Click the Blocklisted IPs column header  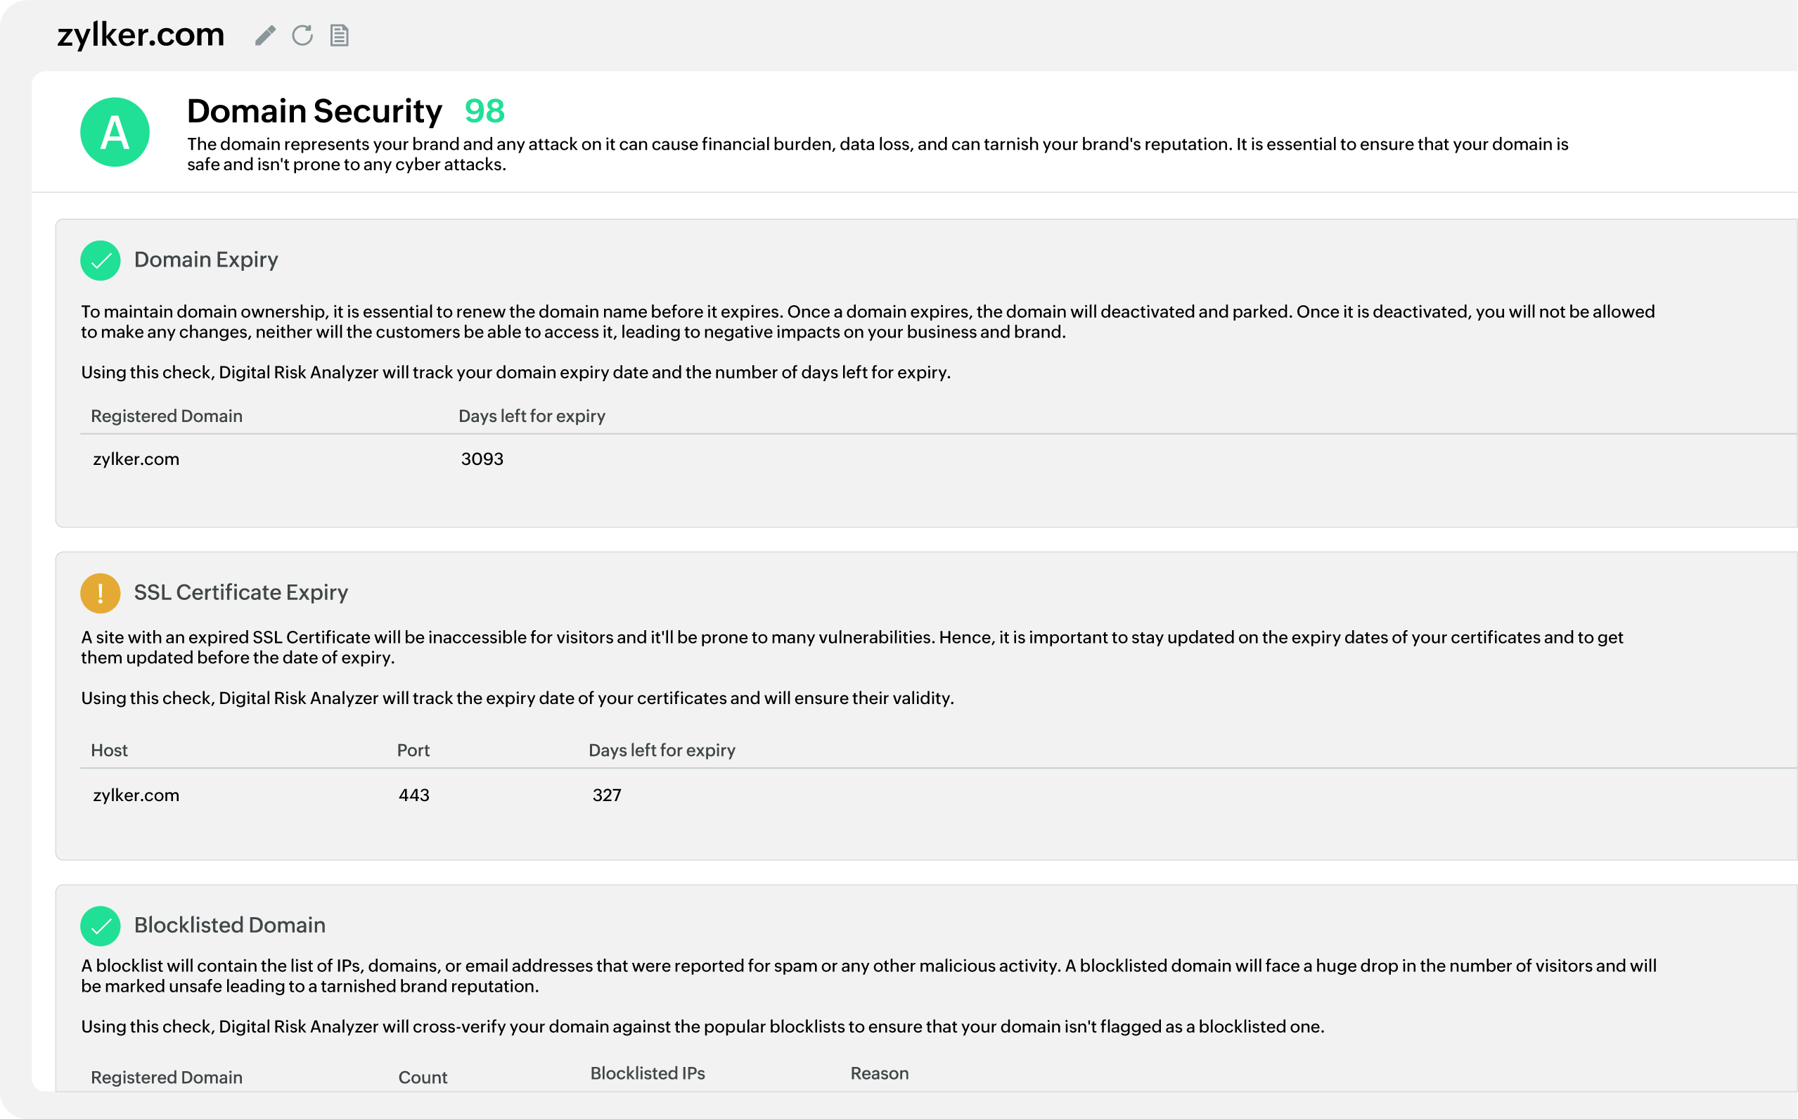[x=648, y=1073]
